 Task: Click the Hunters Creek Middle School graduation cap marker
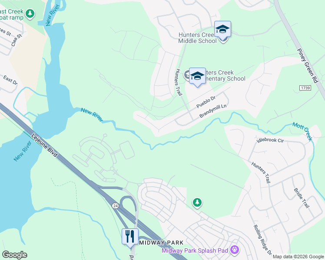click(x=222, y=29)
